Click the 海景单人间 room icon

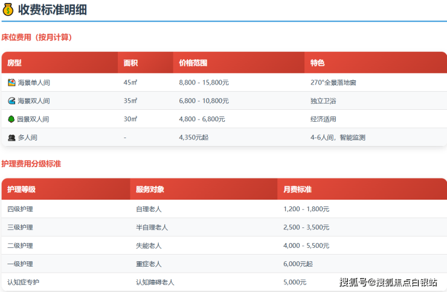pyautogui.click(x=11, y=83)
